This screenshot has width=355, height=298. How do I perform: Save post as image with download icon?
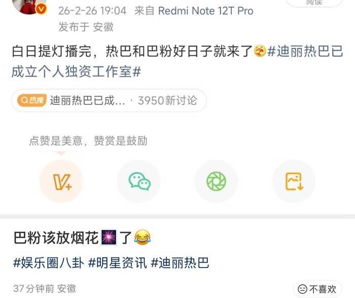click(294, 181)
